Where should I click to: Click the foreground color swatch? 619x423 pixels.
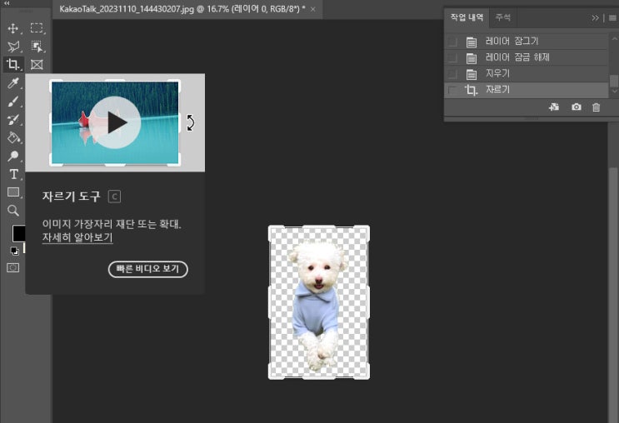(x=18, y=234)
